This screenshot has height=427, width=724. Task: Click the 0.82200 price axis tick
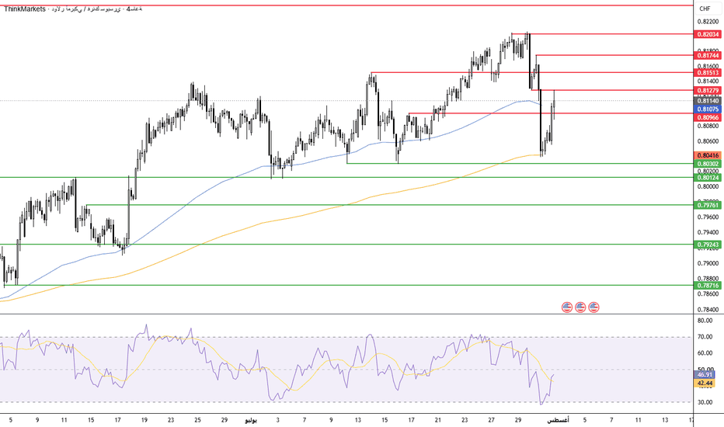708,21
